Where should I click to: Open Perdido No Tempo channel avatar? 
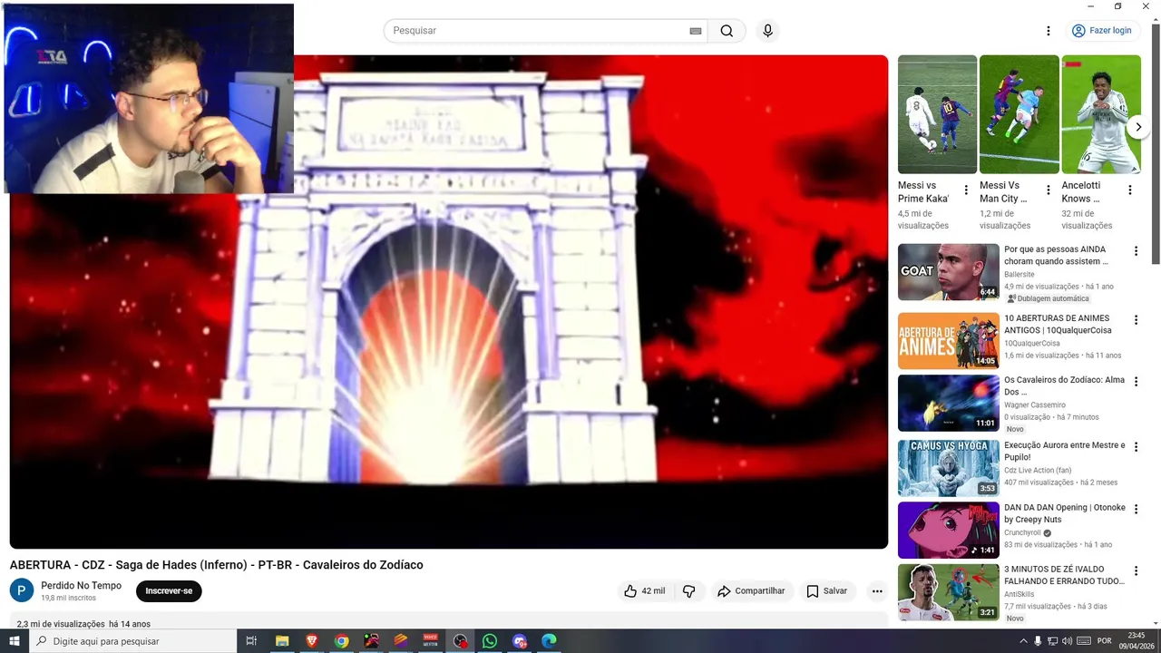(22, 590)
